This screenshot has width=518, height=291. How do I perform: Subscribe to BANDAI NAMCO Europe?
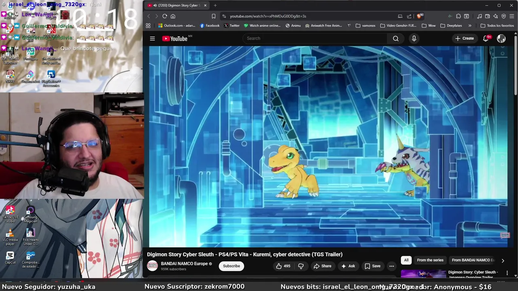(x=231, y=266)
